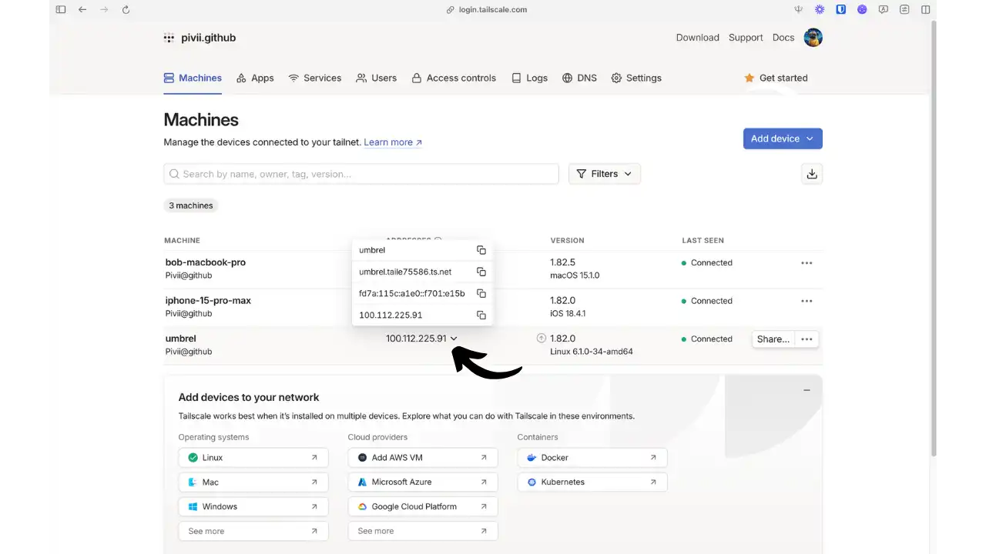This screenshot has height=554, width=986.
Task: Open the Filters dropdown
Action: pyautogui.click(x=604, y=173)
